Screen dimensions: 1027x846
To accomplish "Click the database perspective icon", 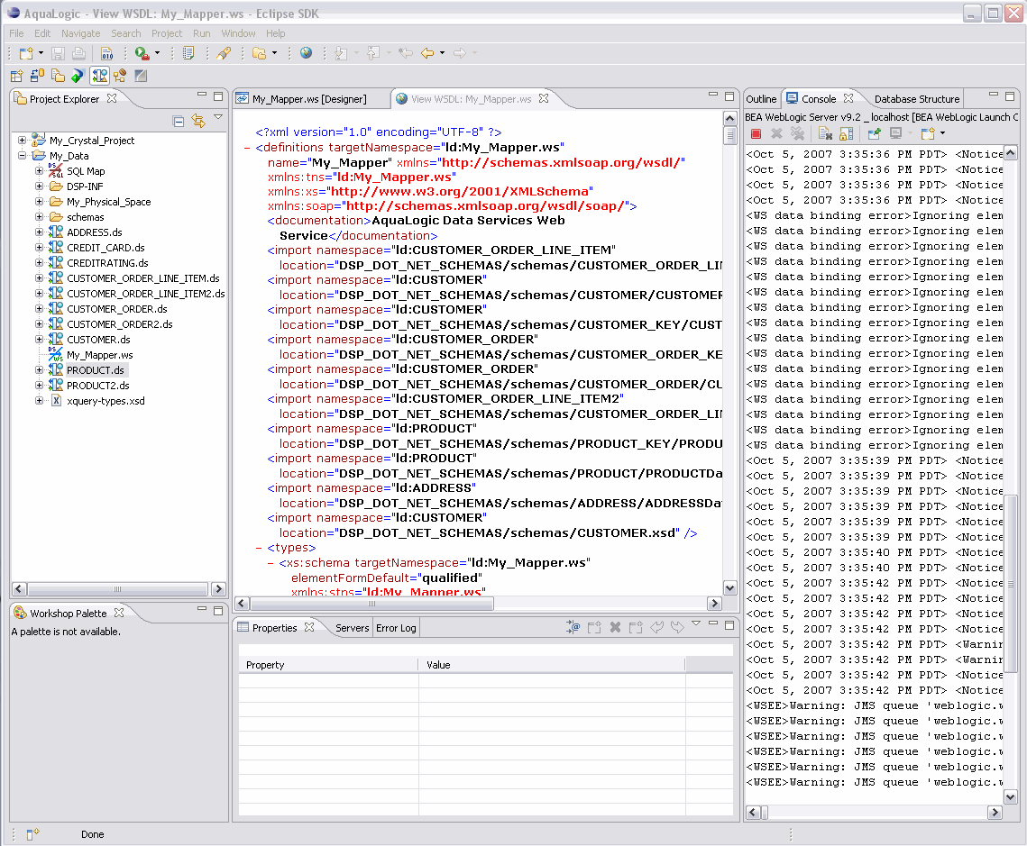I will pos(37,76).
